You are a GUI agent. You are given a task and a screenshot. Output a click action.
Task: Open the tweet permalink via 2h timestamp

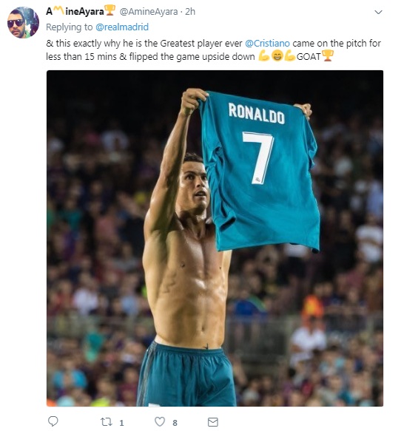190,12
